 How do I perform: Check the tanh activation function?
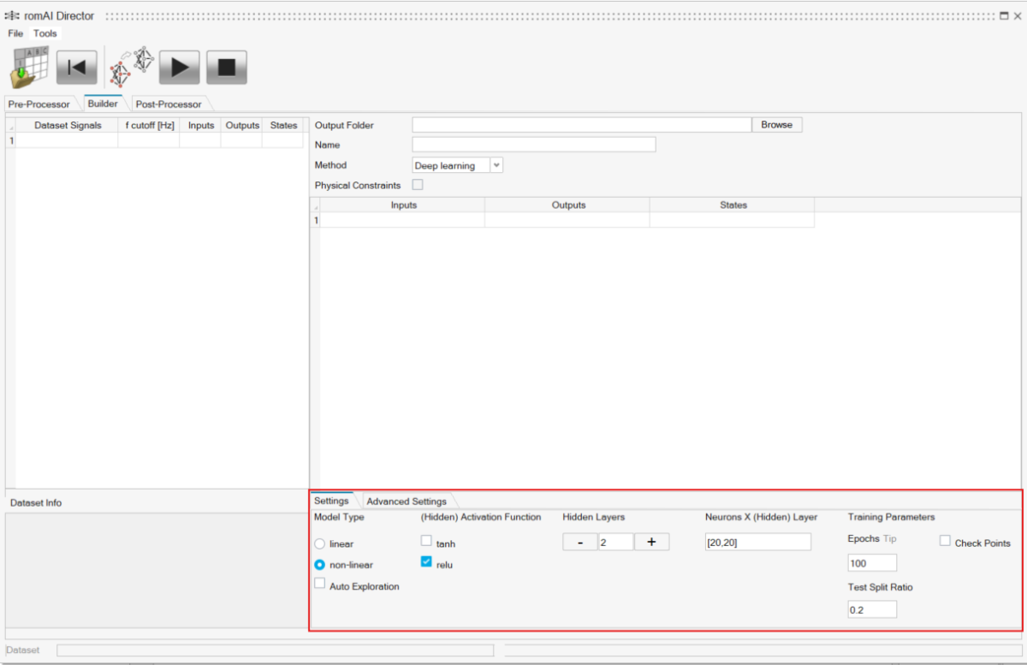tap(426, 541)
